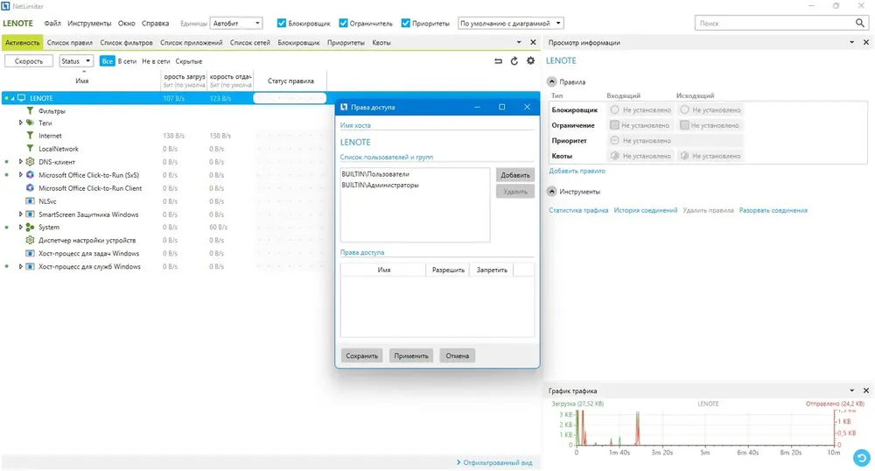Click the swap view arrows icon
Screen dimensions: 875x471
coord(499,60)
